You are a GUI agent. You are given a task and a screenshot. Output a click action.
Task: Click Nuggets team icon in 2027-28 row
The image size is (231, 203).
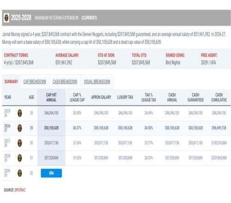coord(20,143)
